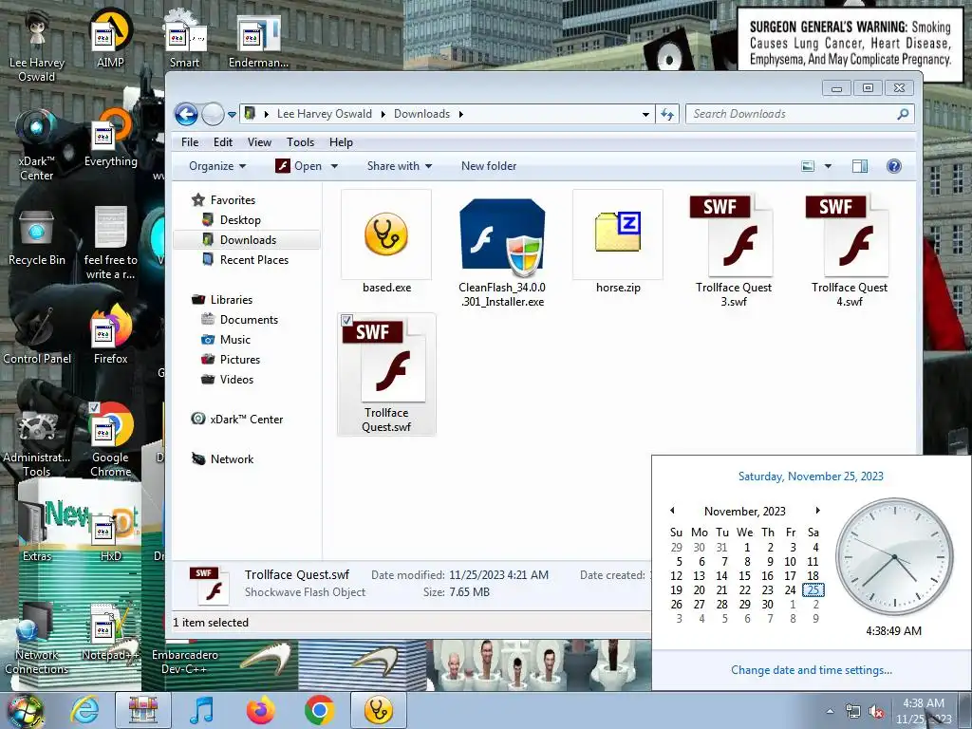Expand the Organize dropdown
Viewport: 972px width, 729px height.
pos(217,166)
